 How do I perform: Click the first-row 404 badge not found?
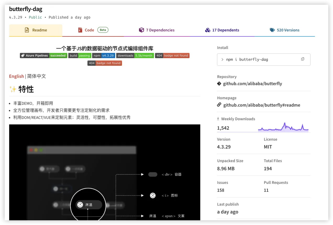click(x=172, y=56)
